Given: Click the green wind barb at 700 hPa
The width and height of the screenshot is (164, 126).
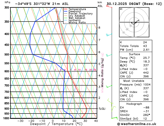Looking at the screenshot, I should (x=109, y=86).
